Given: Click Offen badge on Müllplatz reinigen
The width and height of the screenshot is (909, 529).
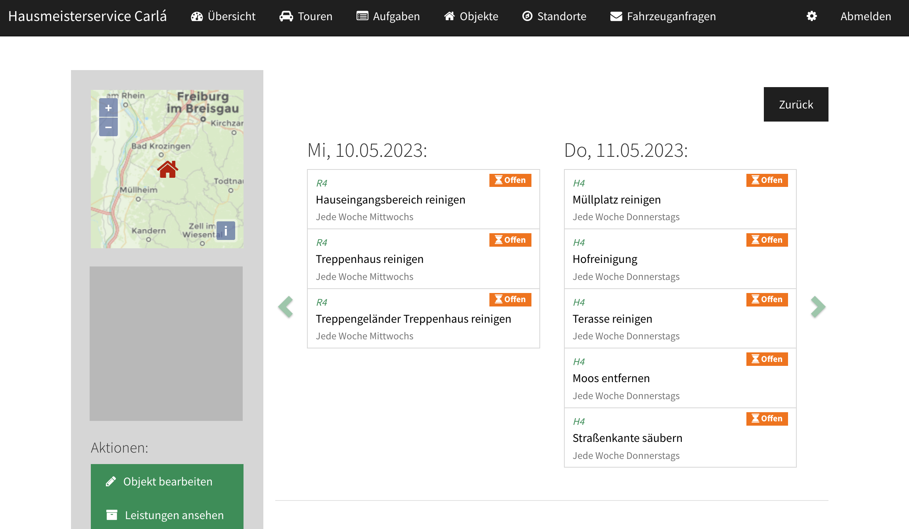Looking at the screenshot, I should (767, 180).
